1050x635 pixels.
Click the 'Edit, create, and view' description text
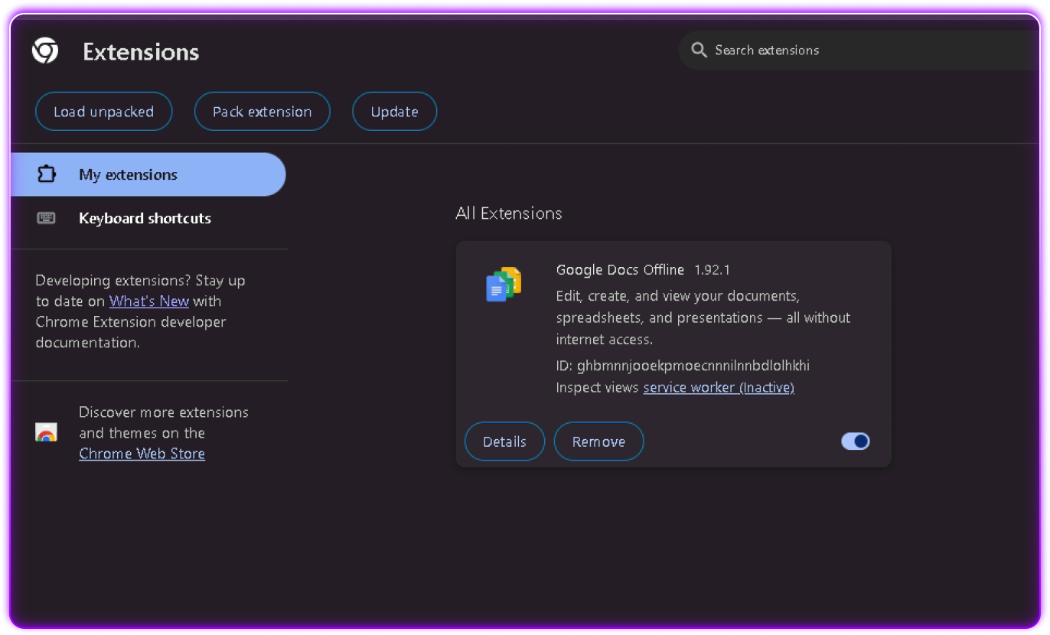[x=703, y=317]
